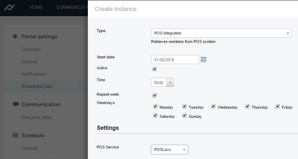Deselect the Saturday checkbox
298x159 pixels.
[x=155, y=116]
